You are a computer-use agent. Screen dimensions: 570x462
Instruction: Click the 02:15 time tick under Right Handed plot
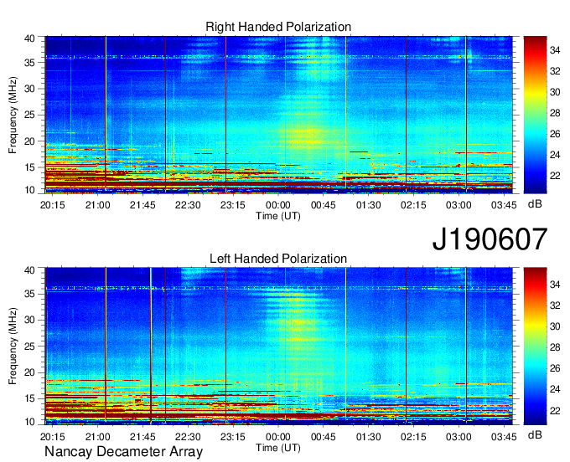(413, 205)
